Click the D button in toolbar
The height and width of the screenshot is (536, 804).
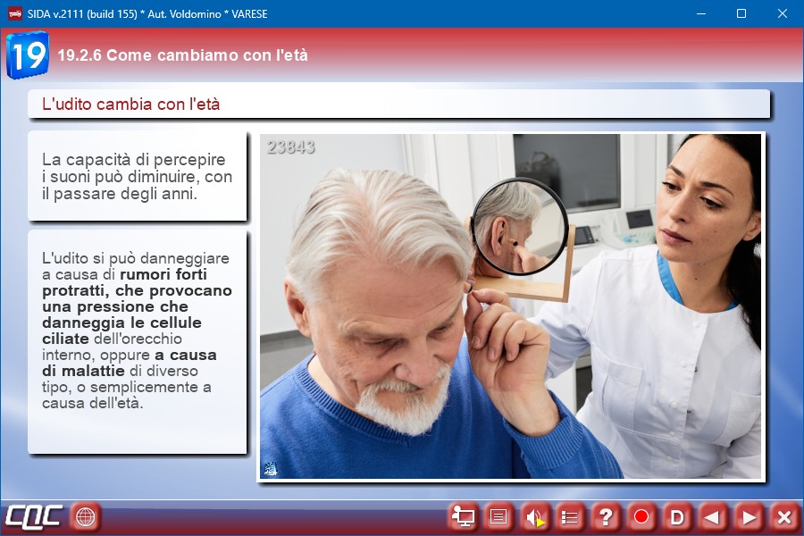677,516
